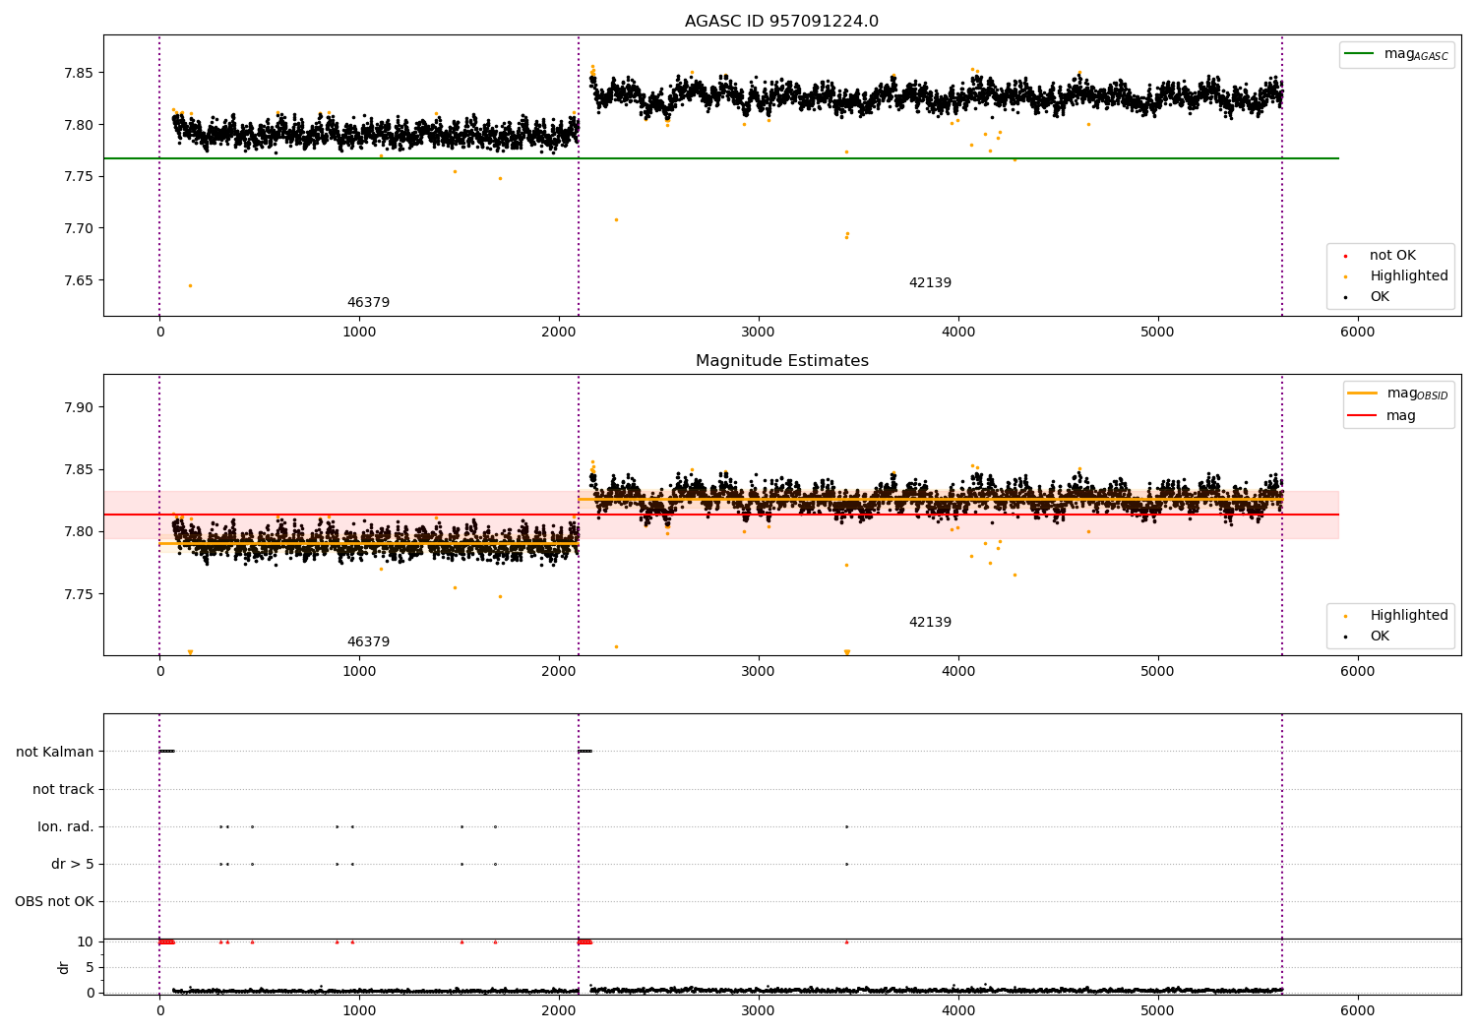1476x1033 pixels.
Task: Select the orange mag OBSID legend line swatch
Action: [1363, 394]
